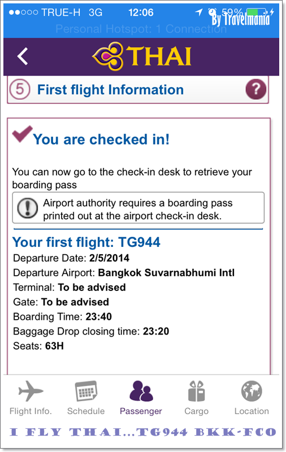Tap the exclamation warning icon
286x452 pixels.
pos(27,208)
